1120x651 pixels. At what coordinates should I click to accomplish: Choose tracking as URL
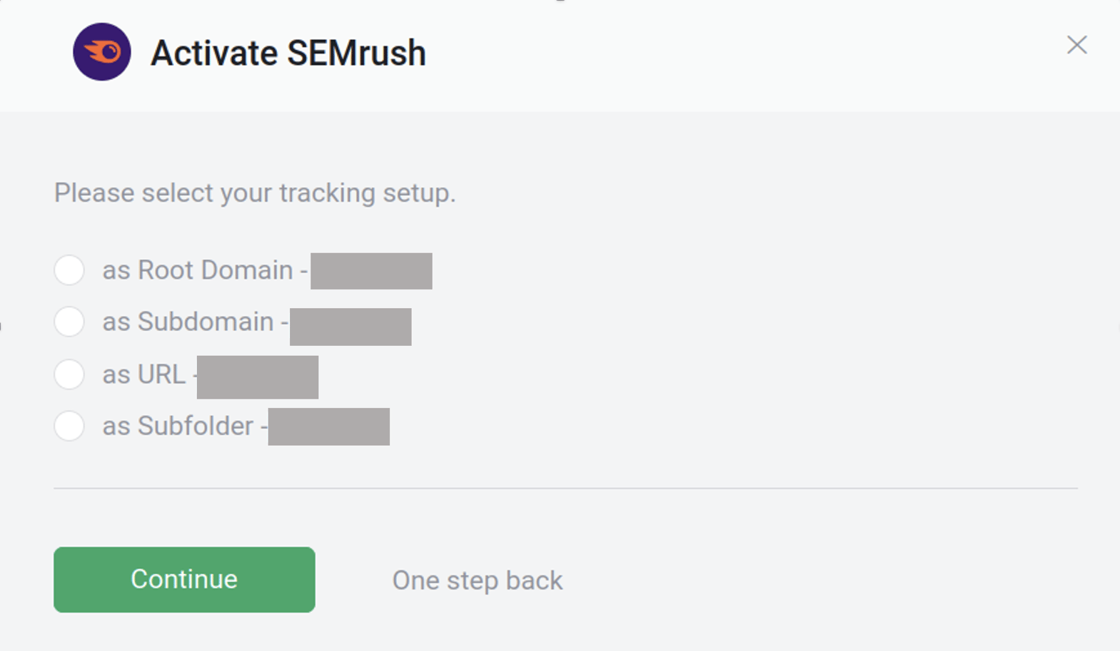tap(69, 374)
